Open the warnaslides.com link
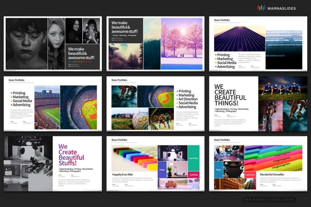The height and width of the screenshot is (207, 311). pyautogui.click(x=269, y=199)
